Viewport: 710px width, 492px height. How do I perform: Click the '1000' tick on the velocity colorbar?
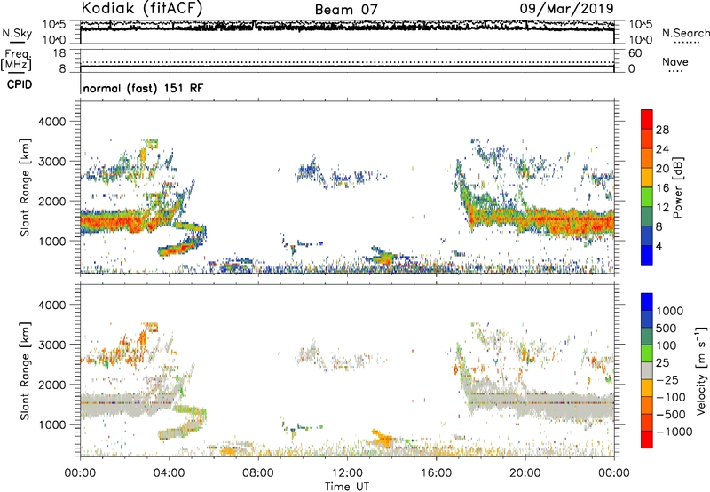click(669, 311)
